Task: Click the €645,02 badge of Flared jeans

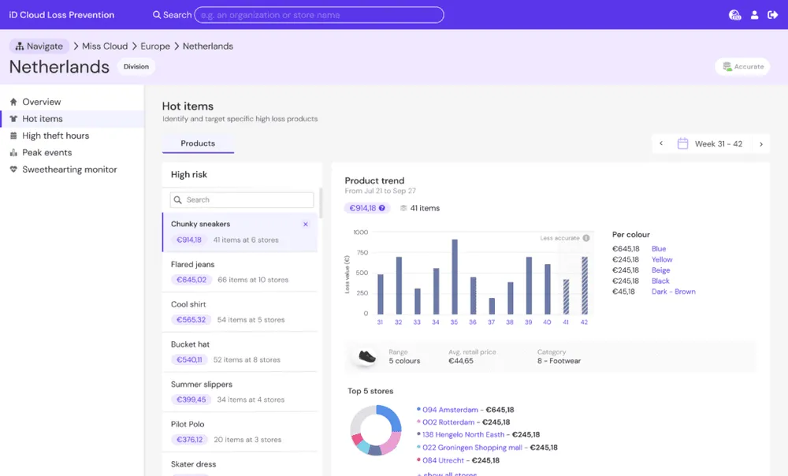Action: [x=191, y=280]
